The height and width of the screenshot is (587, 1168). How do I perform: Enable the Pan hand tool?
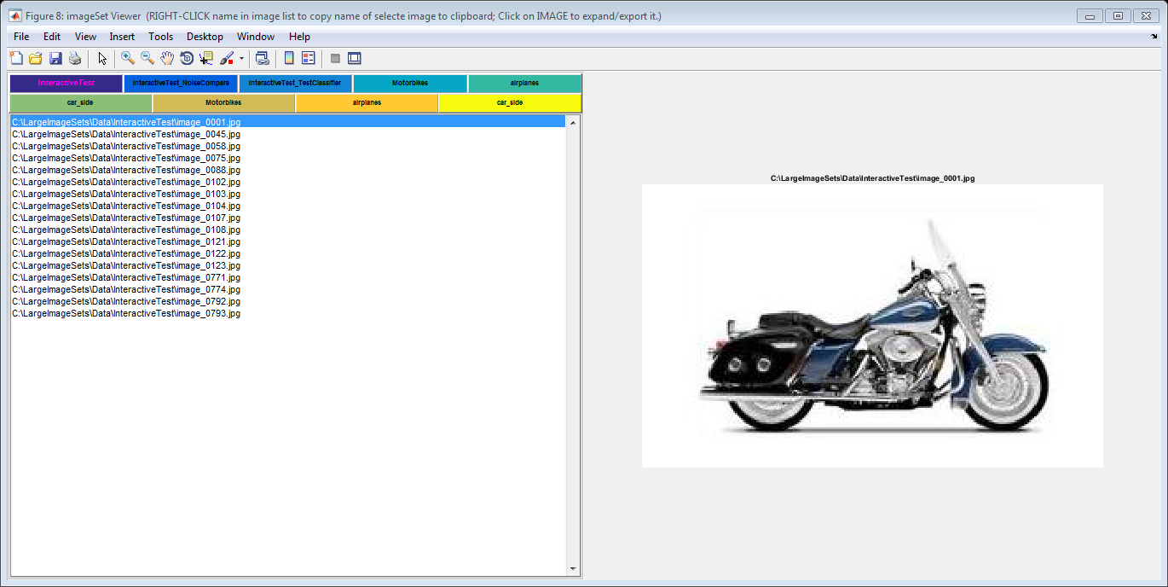tap(167, 58)
